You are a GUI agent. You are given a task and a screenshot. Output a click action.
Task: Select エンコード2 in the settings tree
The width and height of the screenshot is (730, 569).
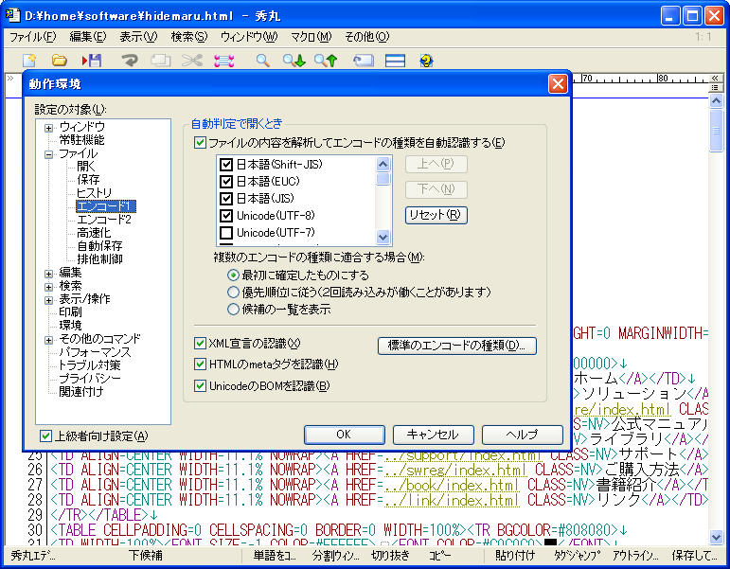104,220
